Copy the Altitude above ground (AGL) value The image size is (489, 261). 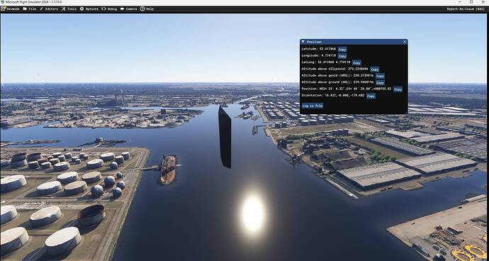380,83
